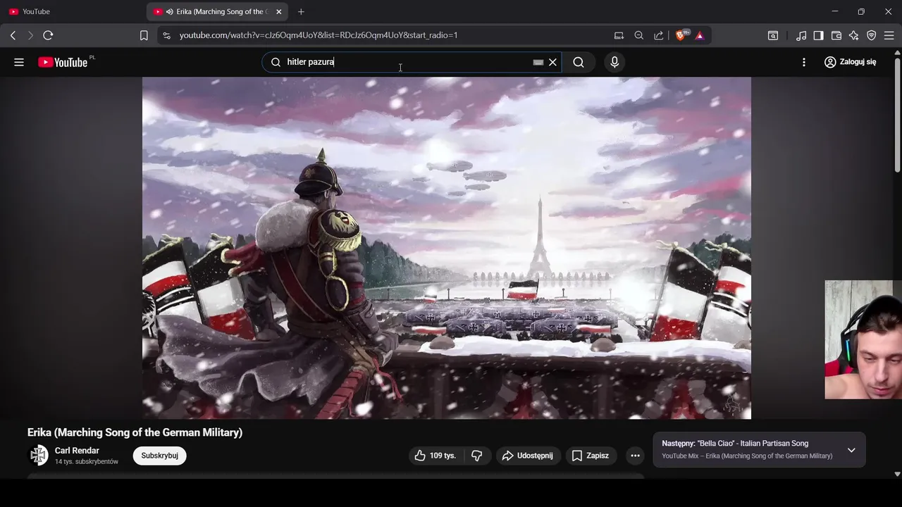This screenshot has width=902, height=507.
Task: Start voice search with the microphone icon
Action: (614, 62)
